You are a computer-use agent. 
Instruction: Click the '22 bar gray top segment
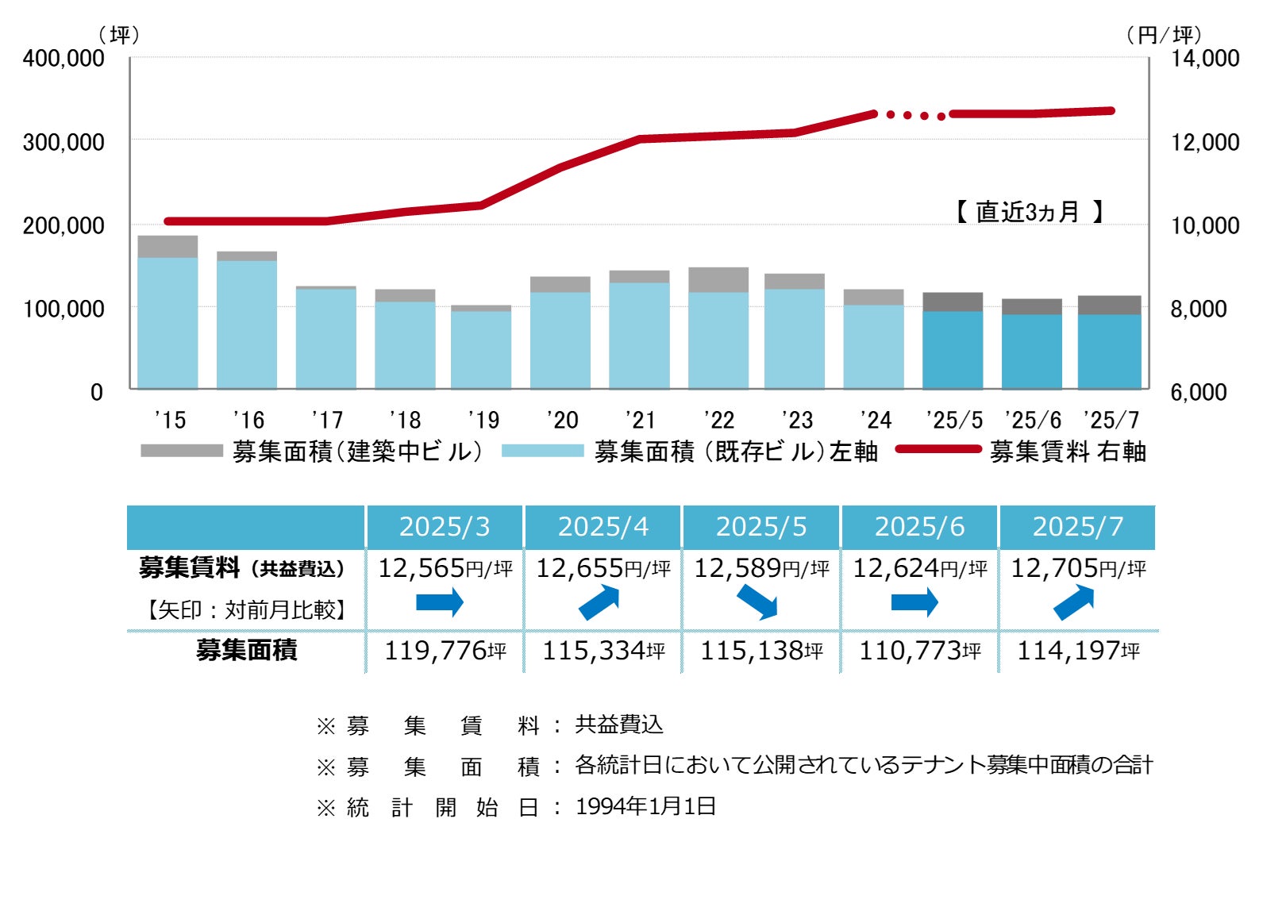point(718,280)
